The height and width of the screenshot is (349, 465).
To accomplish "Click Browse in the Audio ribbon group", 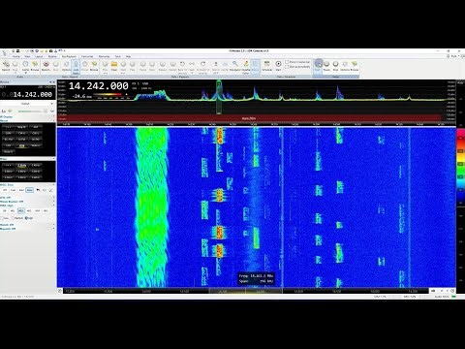I will tap(35, 66).
